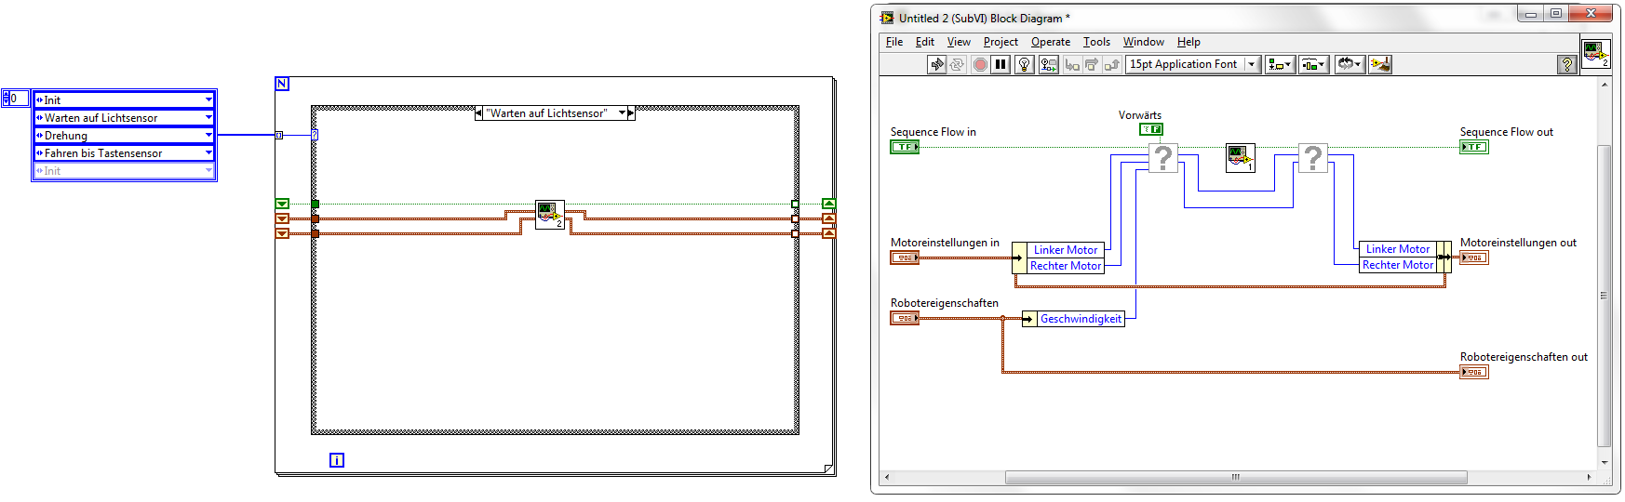Select the Motoreinstellungen out terminal
Image resolution: width=1625 pixels, height=502 pixels.
pos(1473,258)
